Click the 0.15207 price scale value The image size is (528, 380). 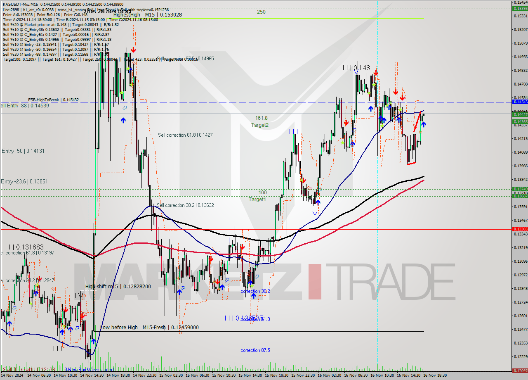pos(521,29)
